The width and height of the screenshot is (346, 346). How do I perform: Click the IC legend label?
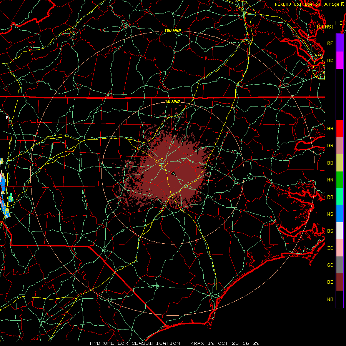[330, 248]
